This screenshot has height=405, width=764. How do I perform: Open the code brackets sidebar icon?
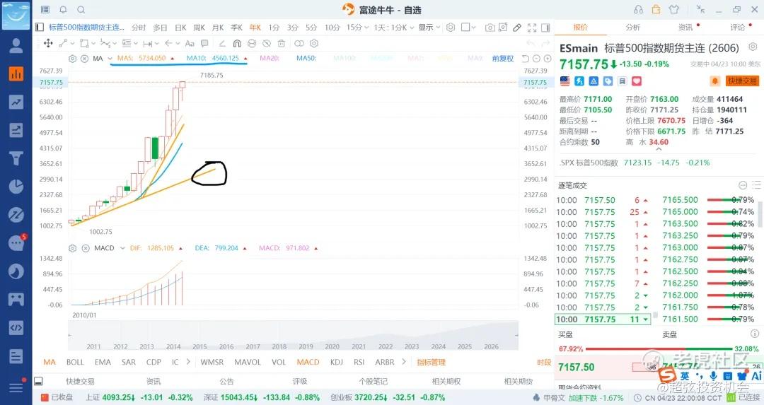click(x=16, y=327)
